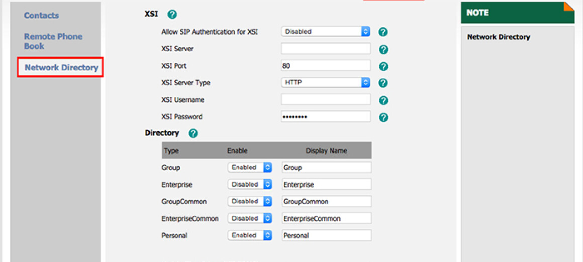This screenshot has width=583, height=262.
Task: Click help icon next to XSI Username
Action: [383, 100]
